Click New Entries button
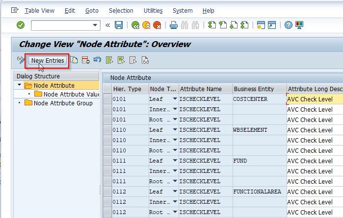The width and height of the screenshot is (343, 218). pyautogui.click(x=48, y=61)
